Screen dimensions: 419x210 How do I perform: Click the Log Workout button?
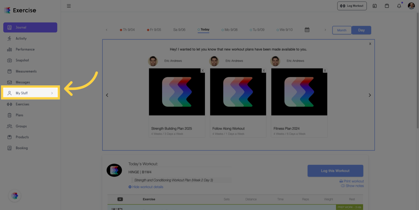click(352, 6)
